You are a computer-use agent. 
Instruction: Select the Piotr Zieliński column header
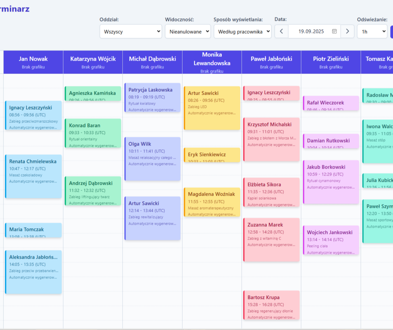[330, 62]
